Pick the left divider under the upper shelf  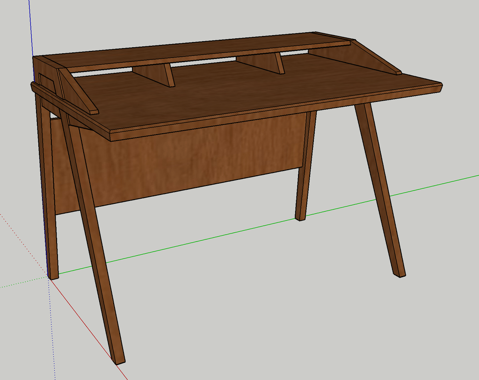(154, 74)
